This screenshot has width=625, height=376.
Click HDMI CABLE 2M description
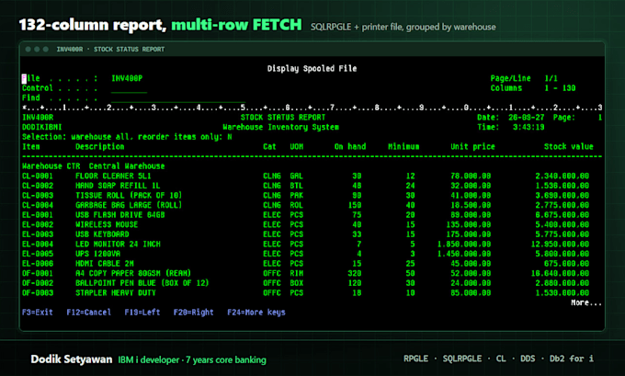105,264
